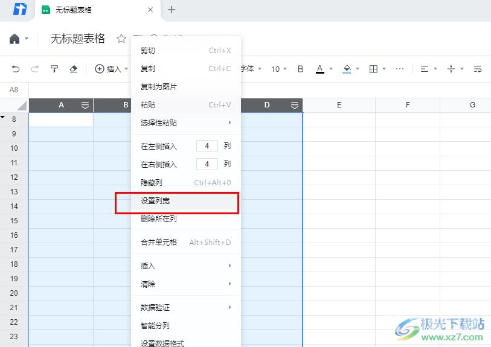This screenshot has height=347, width=491.
Task: Click the 无标题表格 document title
Action: tap(78, 39)
